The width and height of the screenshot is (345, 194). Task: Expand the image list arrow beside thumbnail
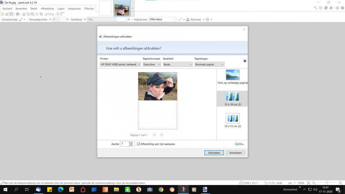[x=132, y=8]
